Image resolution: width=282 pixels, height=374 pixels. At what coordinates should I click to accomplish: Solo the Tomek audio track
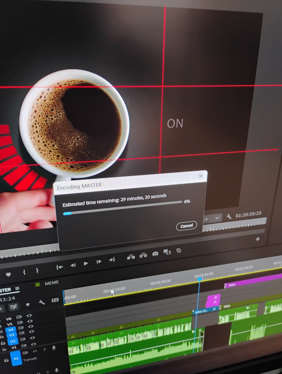[x=45, y=349]
